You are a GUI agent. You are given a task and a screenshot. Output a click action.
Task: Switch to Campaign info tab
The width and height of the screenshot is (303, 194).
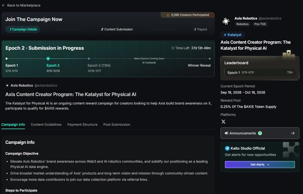tap(13, 125)
